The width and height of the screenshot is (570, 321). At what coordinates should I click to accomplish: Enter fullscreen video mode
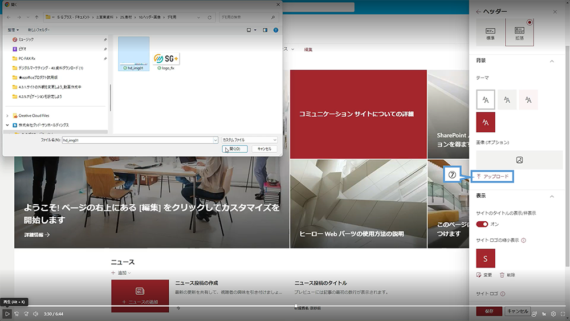pyautogui.click(x=563, y=314)
